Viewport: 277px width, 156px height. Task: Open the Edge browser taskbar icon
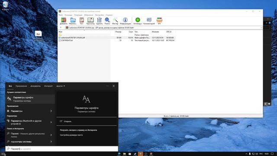119,154
